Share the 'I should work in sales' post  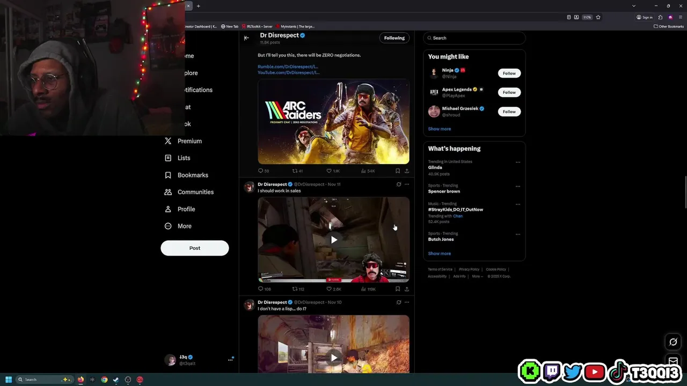coord(407,289)
